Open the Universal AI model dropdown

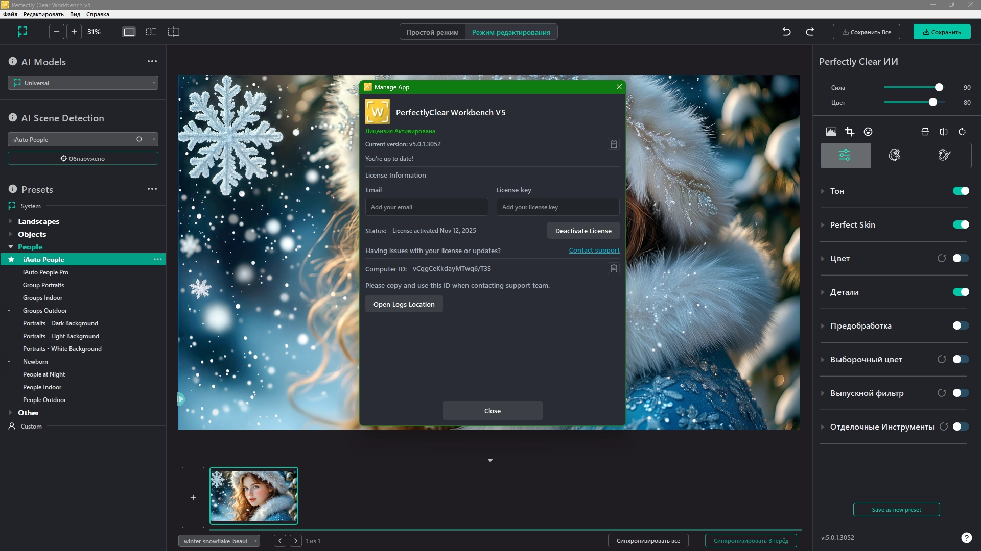(x=83, y=83)
